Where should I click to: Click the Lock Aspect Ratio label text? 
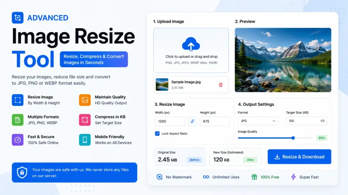click(x=174, y=133)
